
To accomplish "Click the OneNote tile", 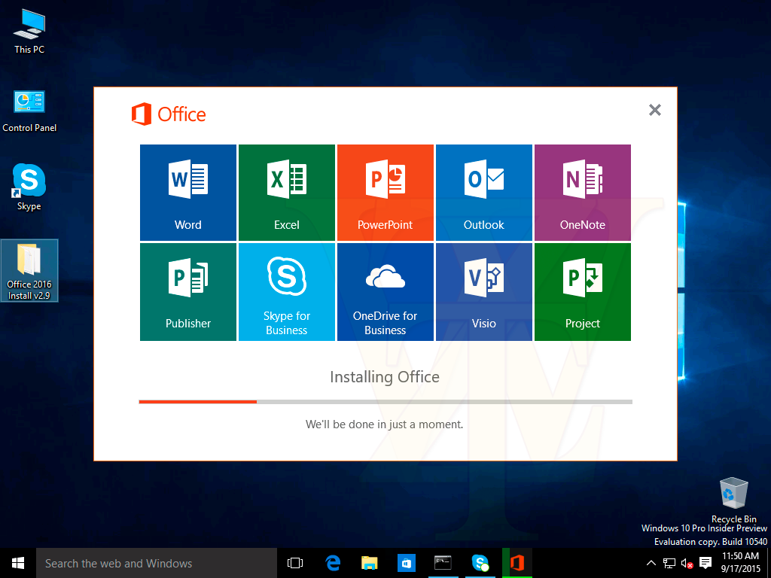I will tap(583, 193).
